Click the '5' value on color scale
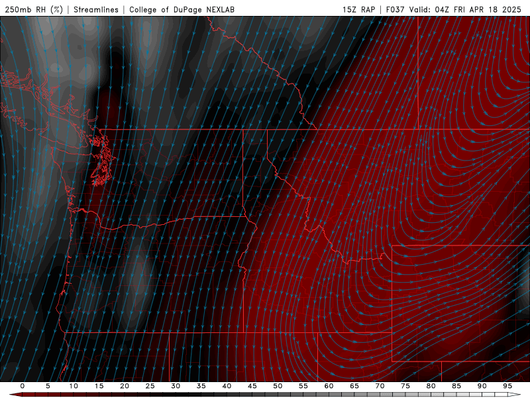 (x=48, y=386)
